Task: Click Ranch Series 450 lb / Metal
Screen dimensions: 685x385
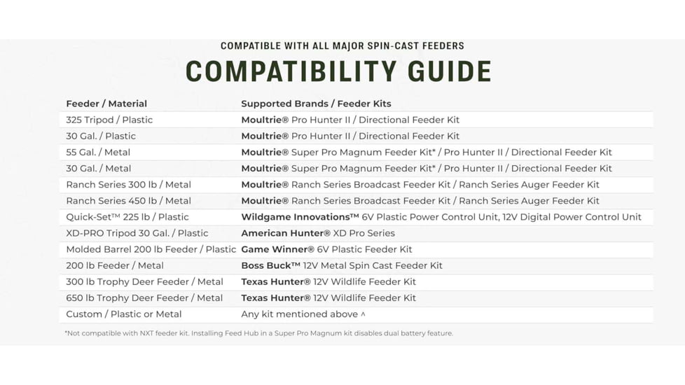Action: click(128, 201)
